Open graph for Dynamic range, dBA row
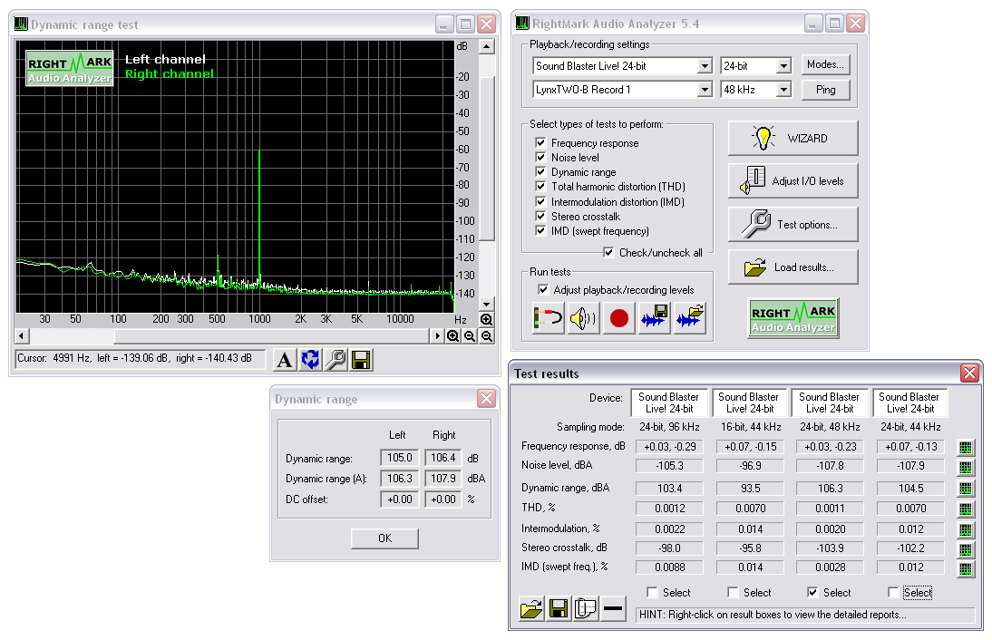992x640 pixels. pos(966,489)
